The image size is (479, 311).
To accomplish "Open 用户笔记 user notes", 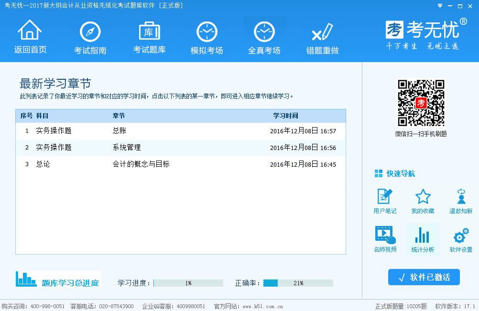I will (x=384, y=197).
